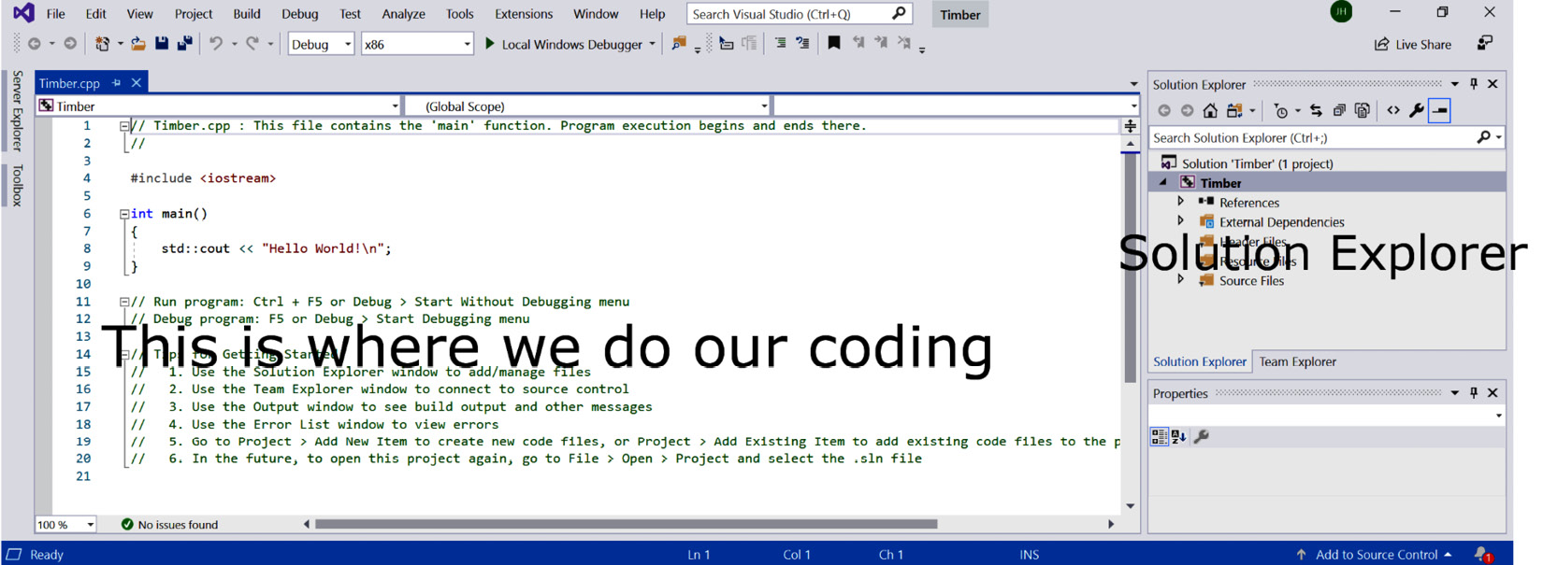
Task: Click the notifications bell in status bar
Action: tap(1483, 555)
